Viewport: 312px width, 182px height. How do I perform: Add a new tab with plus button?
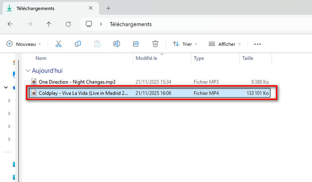tap(108, 8)
